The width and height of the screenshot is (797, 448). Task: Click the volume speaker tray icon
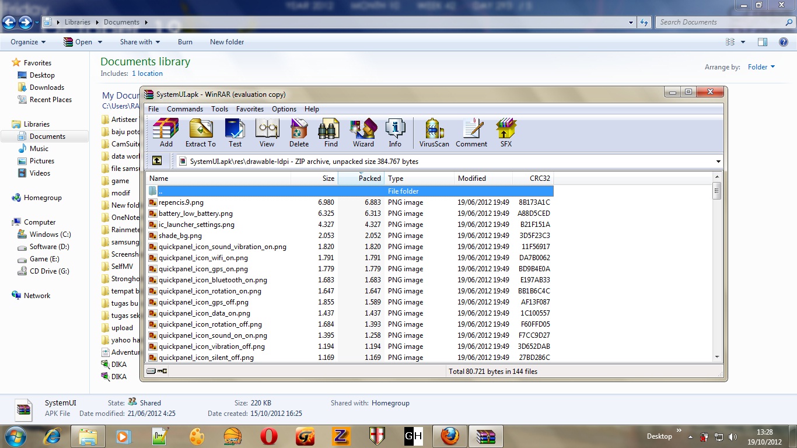tap(733, 437)
